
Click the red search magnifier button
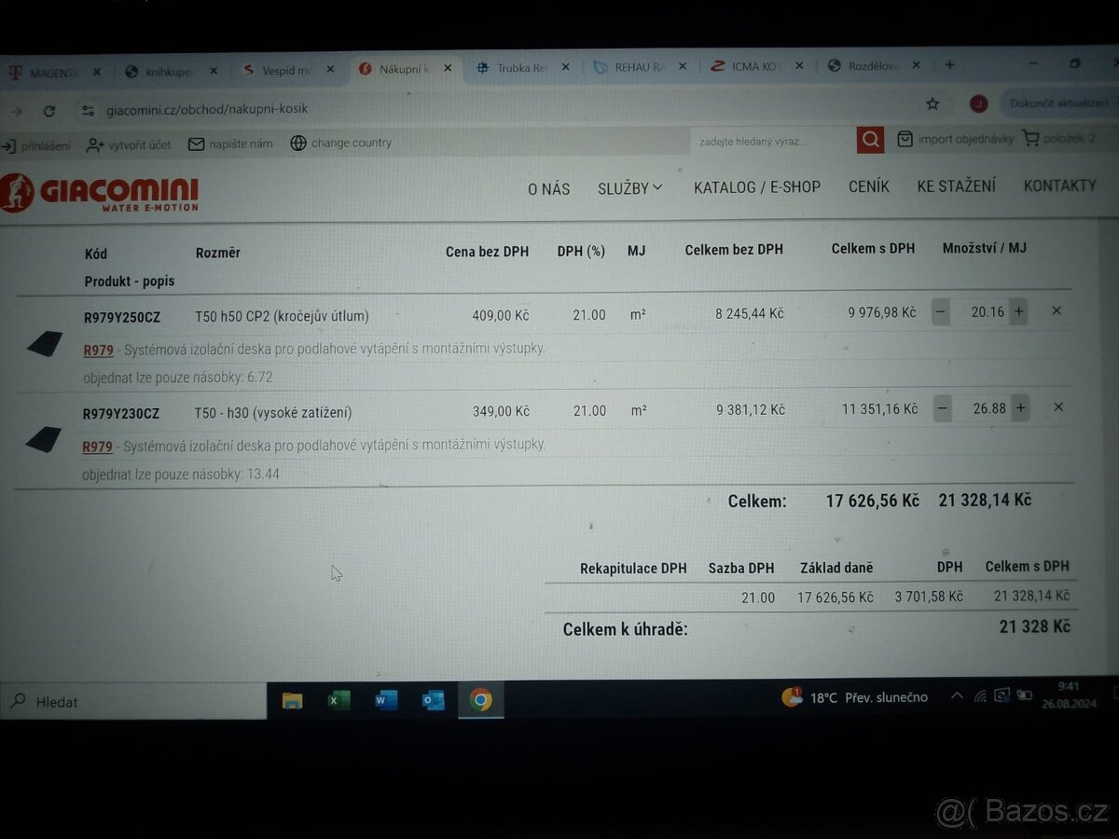(870, 140)
